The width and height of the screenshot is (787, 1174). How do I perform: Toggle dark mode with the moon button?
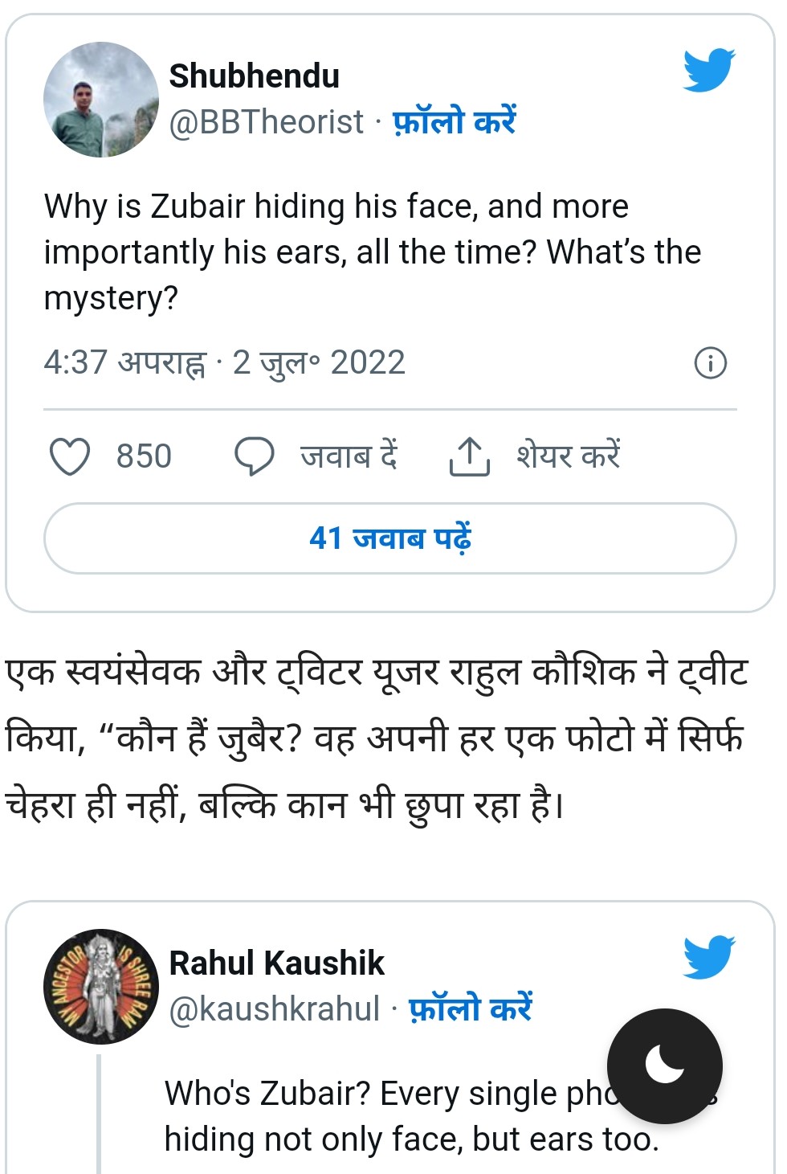[x=665, y=1066]
